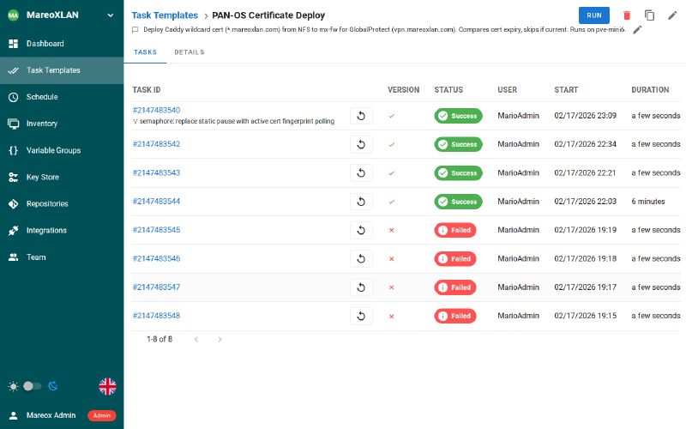Viewport: 686px width, 429px height.
Task: Click the "6 minutes" duration cell
Action: coord(648,202)
